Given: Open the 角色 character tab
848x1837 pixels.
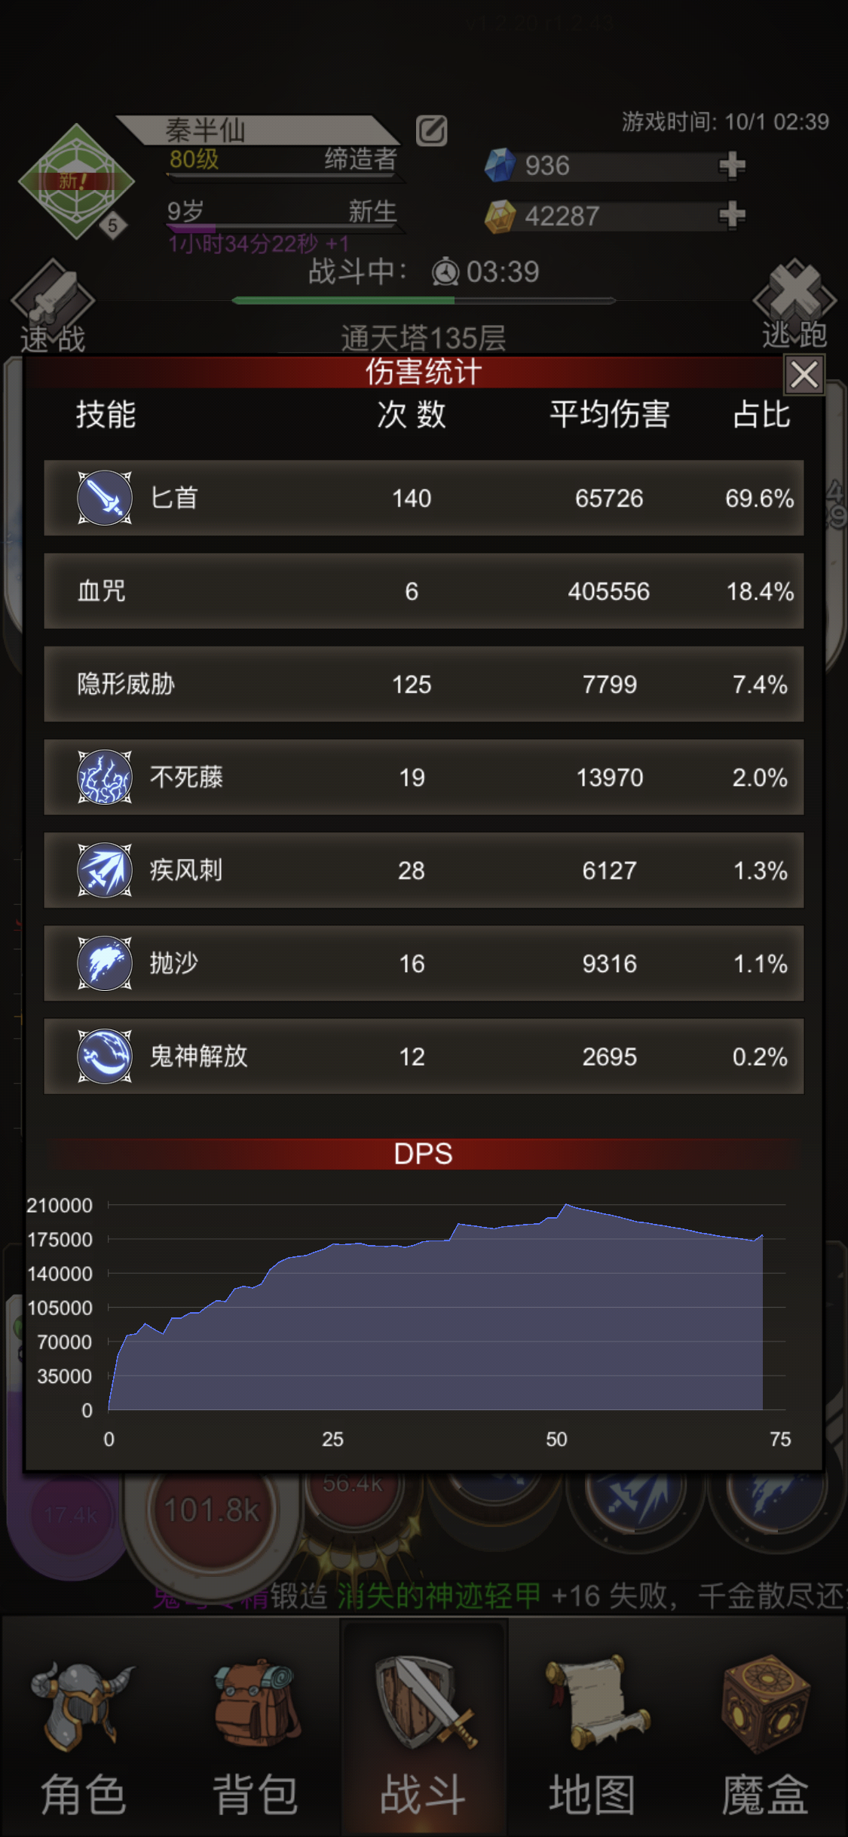Looking at the screenshot, I should pos(83,1727).
